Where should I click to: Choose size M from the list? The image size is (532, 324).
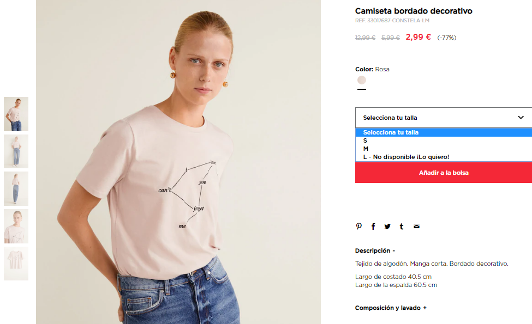444,149
